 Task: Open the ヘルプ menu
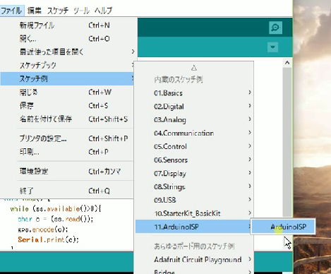tap(104, 11)
